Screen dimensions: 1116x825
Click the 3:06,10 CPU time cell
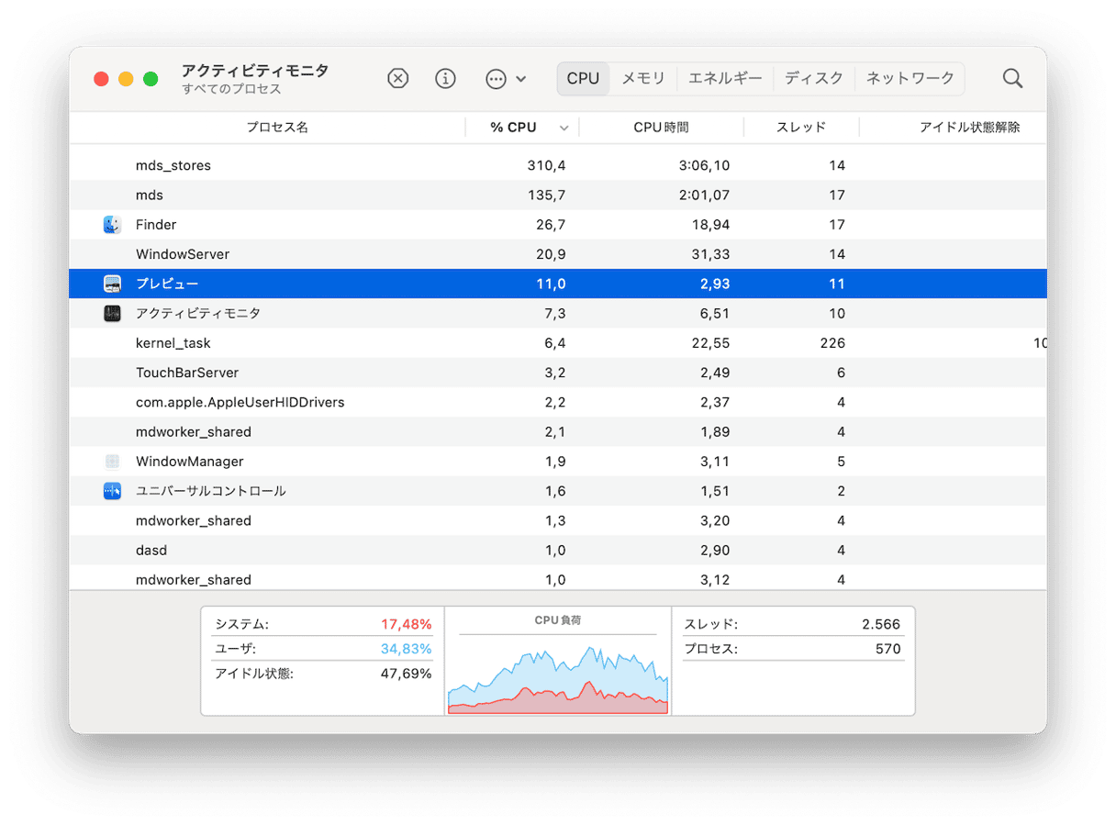[706, 166]
